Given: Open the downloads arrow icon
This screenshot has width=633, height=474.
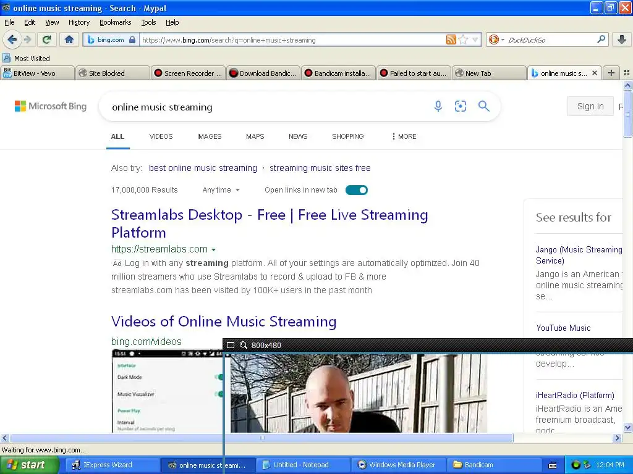Looking at the screenshot, I should [622, 39].
